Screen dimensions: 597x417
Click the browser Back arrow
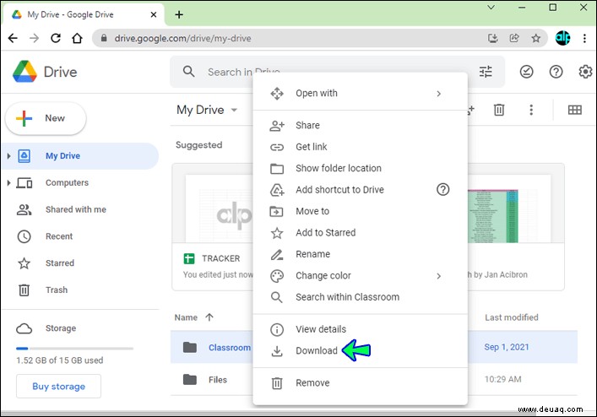13,38
